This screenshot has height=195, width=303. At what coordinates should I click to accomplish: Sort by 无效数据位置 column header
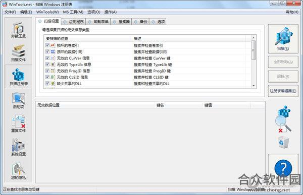click(95, 105)
